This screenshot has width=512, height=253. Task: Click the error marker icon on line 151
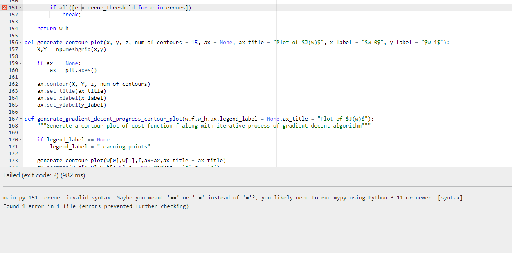click(5, 8)
